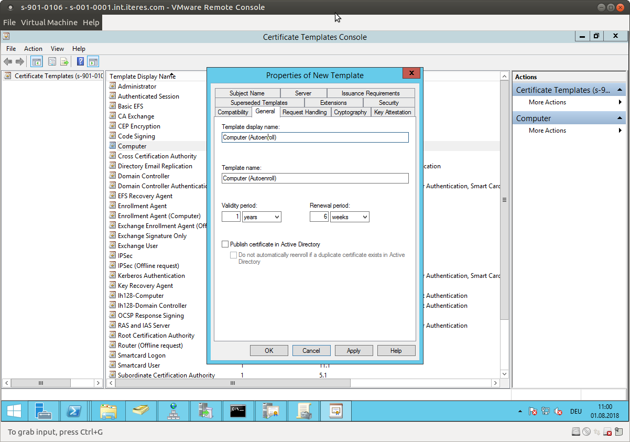The image size is (630, 442).
Task: Click the network status tray icon
Action: click(546, 412)
